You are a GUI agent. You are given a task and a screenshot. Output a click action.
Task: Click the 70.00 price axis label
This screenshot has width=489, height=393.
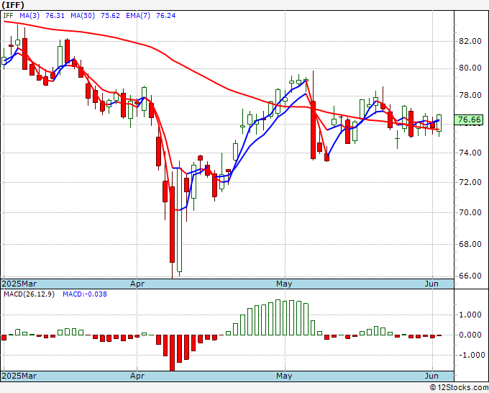(x=470, y=212)
